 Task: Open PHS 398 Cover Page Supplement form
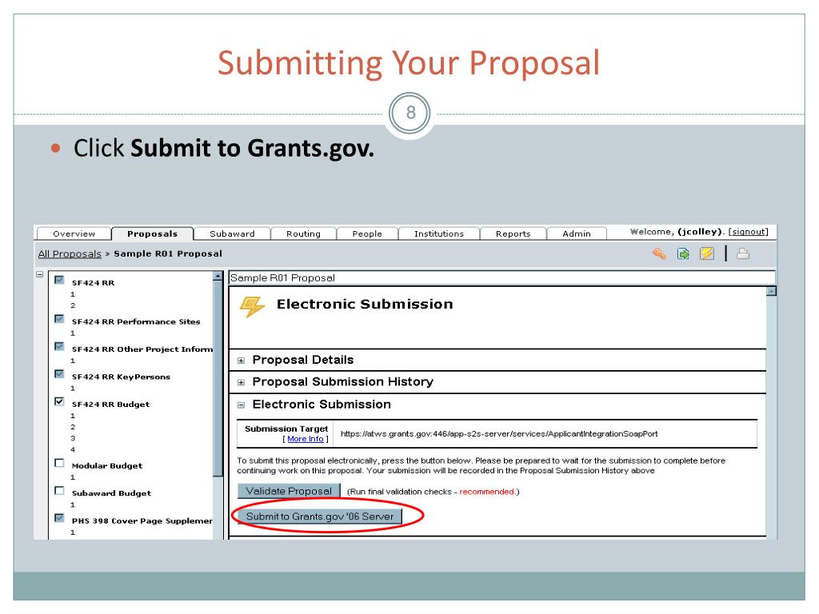point(142,521)
